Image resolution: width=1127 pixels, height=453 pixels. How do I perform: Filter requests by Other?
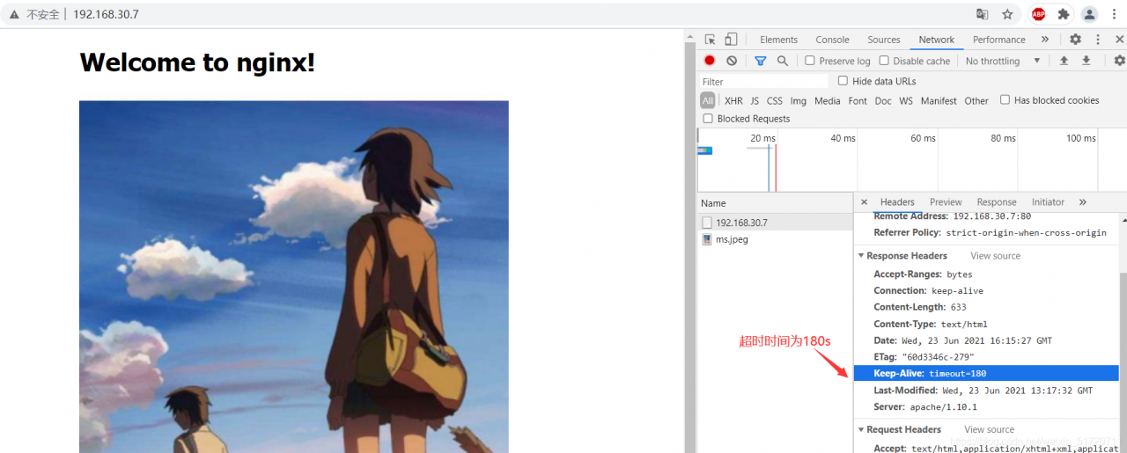click(976, 101)
